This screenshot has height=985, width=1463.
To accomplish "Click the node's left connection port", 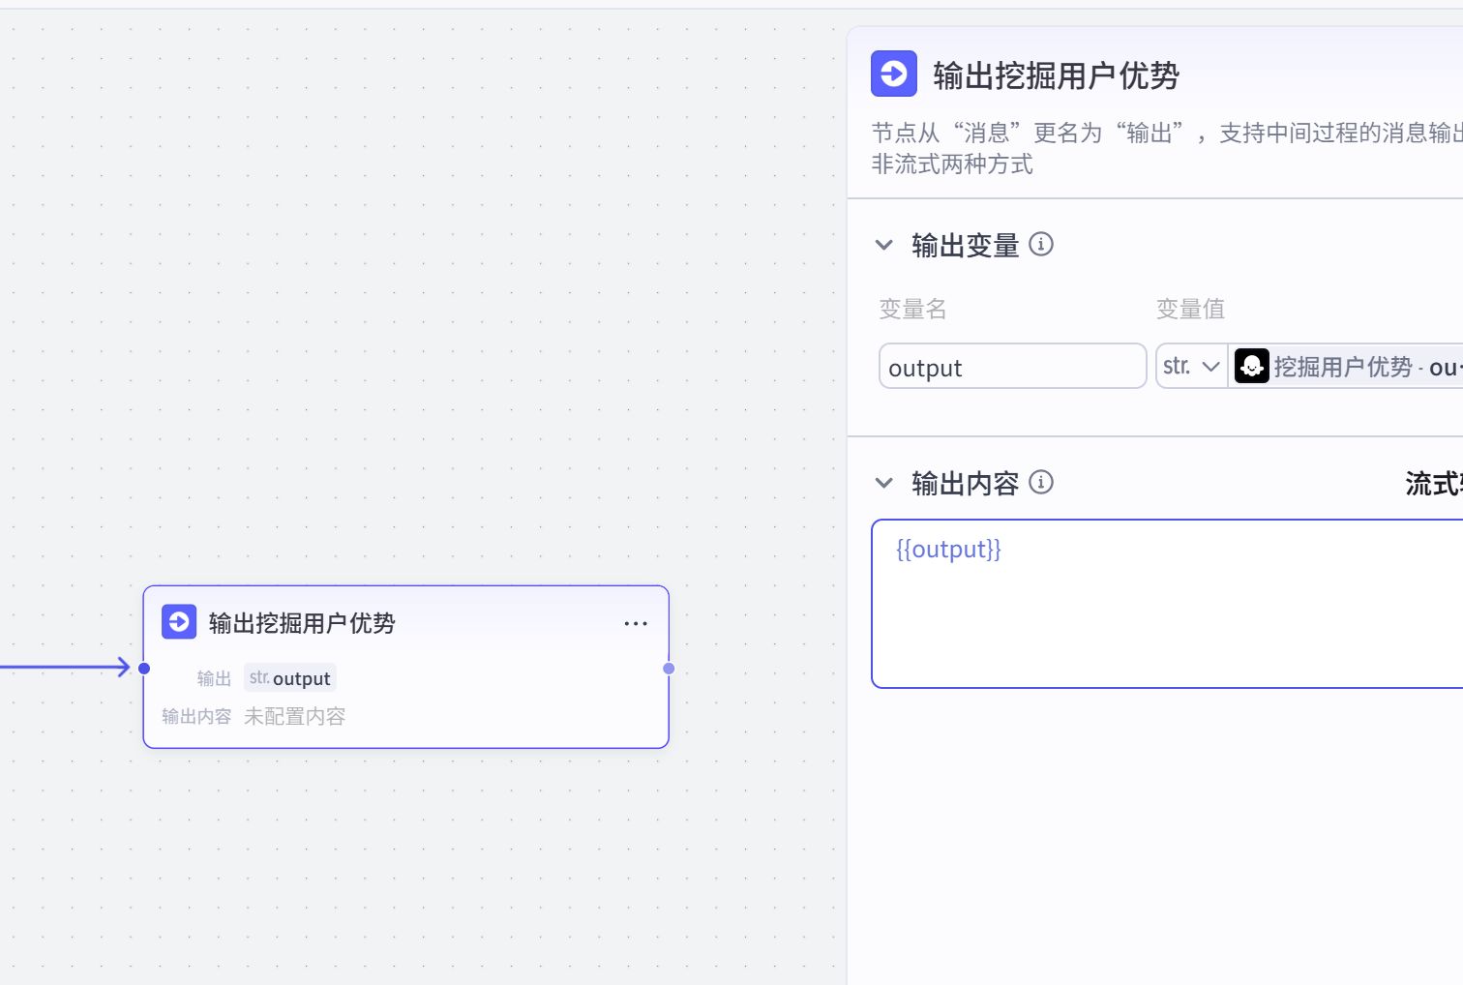I will click(x=144, y=668).
